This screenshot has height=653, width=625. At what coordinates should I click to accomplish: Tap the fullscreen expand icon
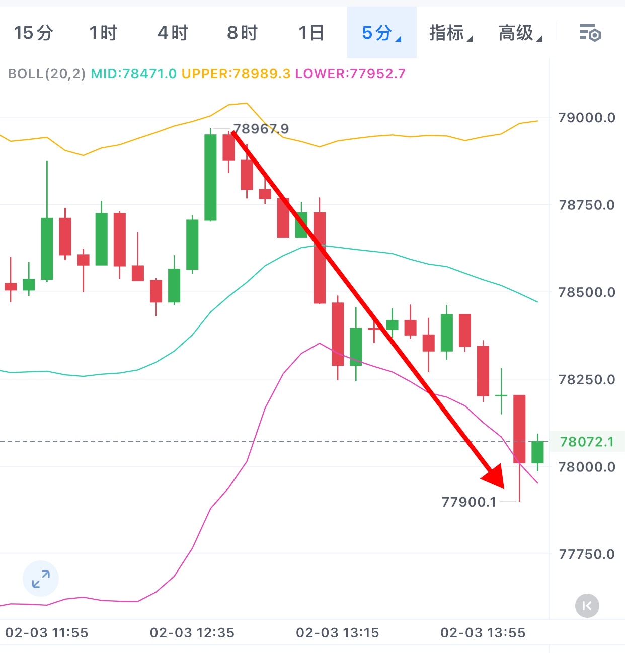[41, 579]
